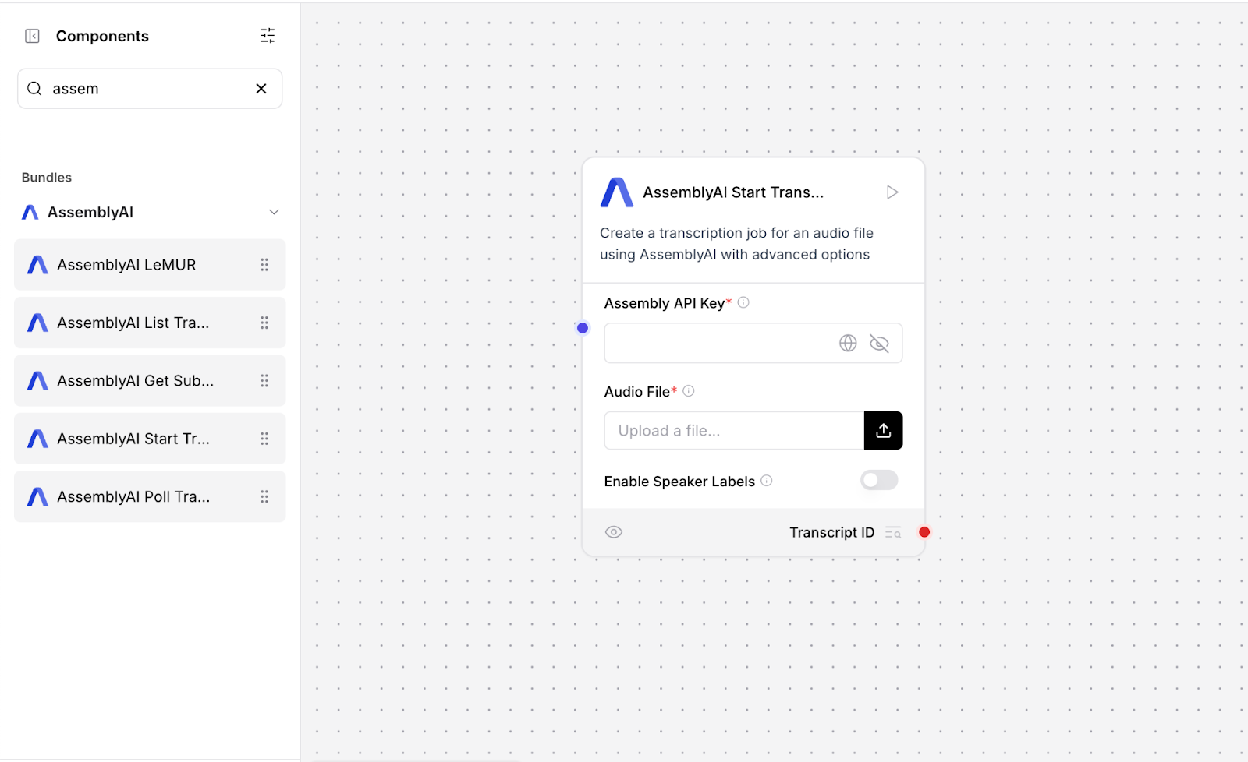Click the 'Upload a file...' field
This screenshot has height=762, width=1248.
click(734, 431)
